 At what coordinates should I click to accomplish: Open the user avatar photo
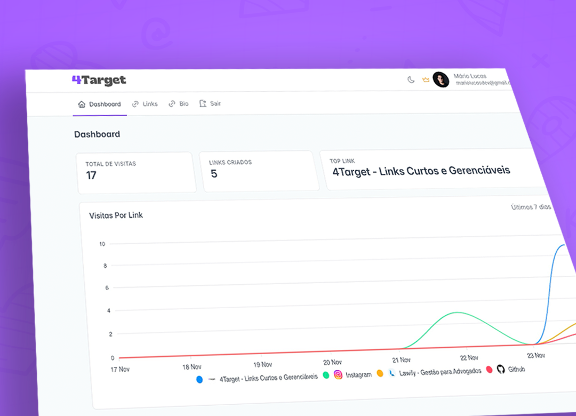441,80
